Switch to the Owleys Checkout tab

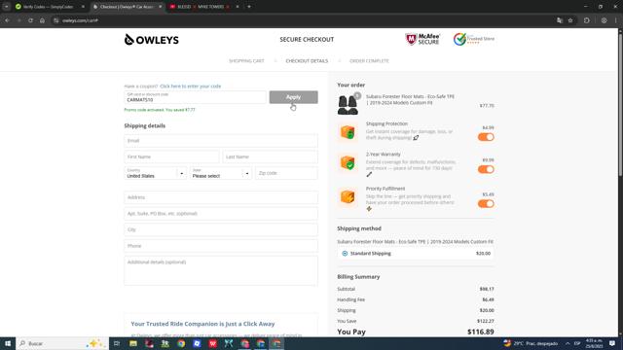(127, 7)
